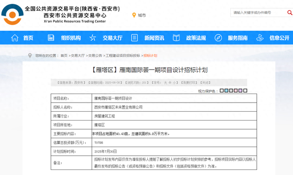Click the 主要招标内容 area description text
293x175 pixels.
point(131,134)
